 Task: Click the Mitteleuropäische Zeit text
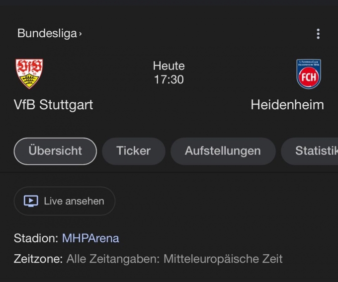point(223,259)
